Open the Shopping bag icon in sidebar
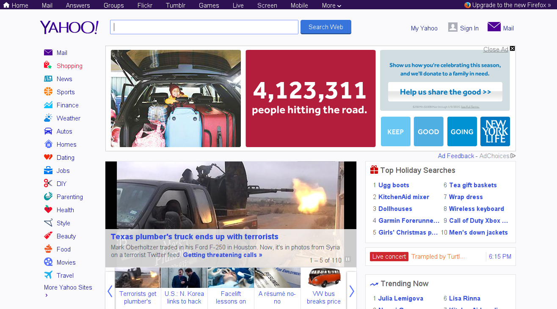 coord(48,66)
